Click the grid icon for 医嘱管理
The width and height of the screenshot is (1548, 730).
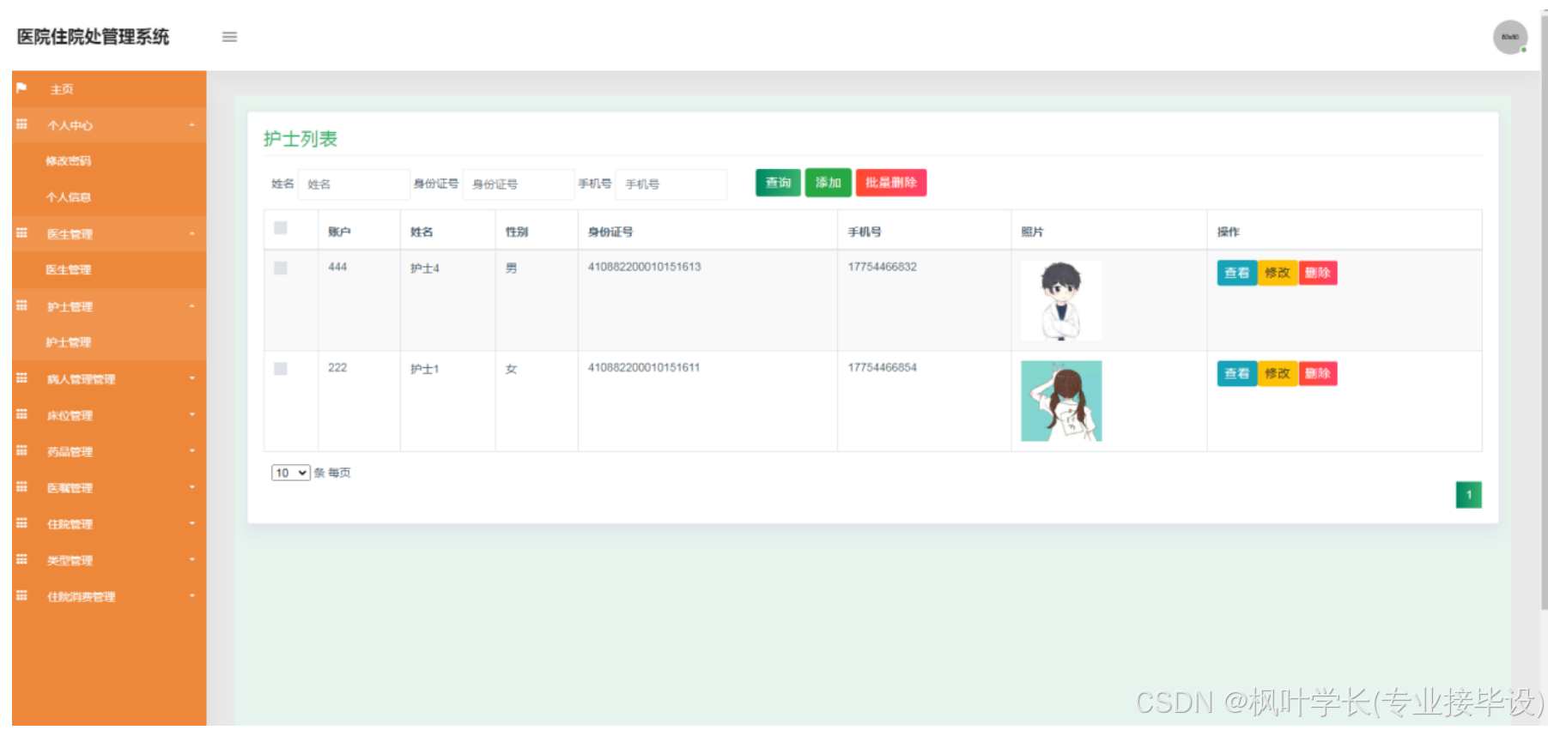[x=21, y=486]
